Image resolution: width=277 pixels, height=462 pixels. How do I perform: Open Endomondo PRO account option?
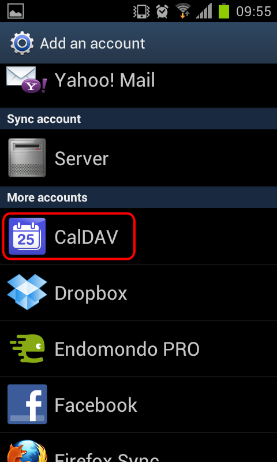138,349
